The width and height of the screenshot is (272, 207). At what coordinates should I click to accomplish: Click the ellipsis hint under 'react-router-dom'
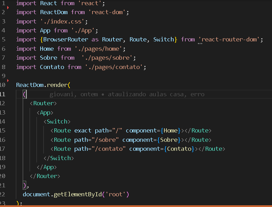point(200,43)
